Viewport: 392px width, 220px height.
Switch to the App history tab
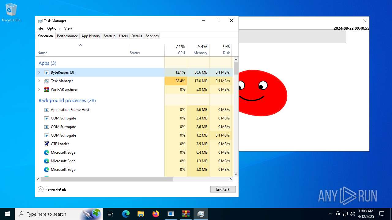click(91, 36)
